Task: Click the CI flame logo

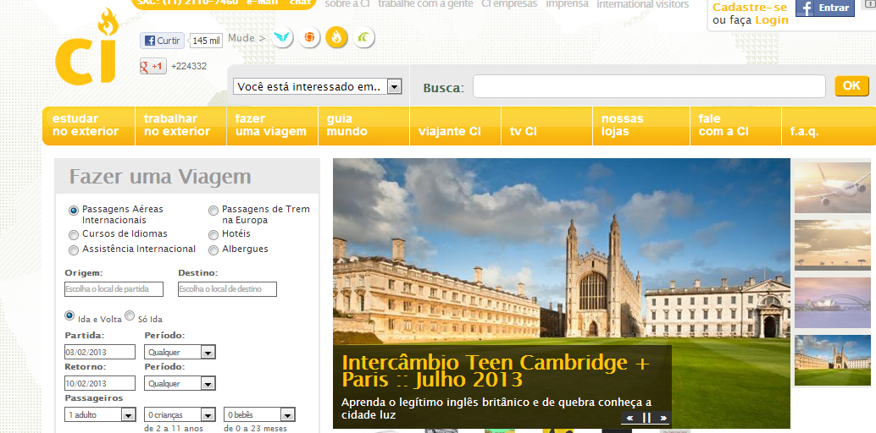Action: (87, 47)
